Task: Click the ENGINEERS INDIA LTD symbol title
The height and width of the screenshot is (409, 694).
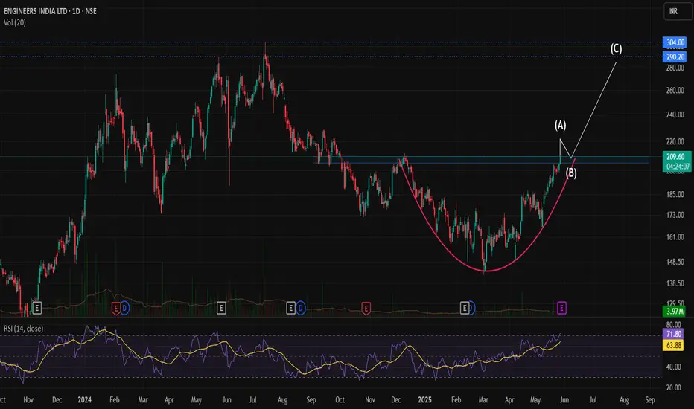Action: pyautogui.click(x=50, y=11)
